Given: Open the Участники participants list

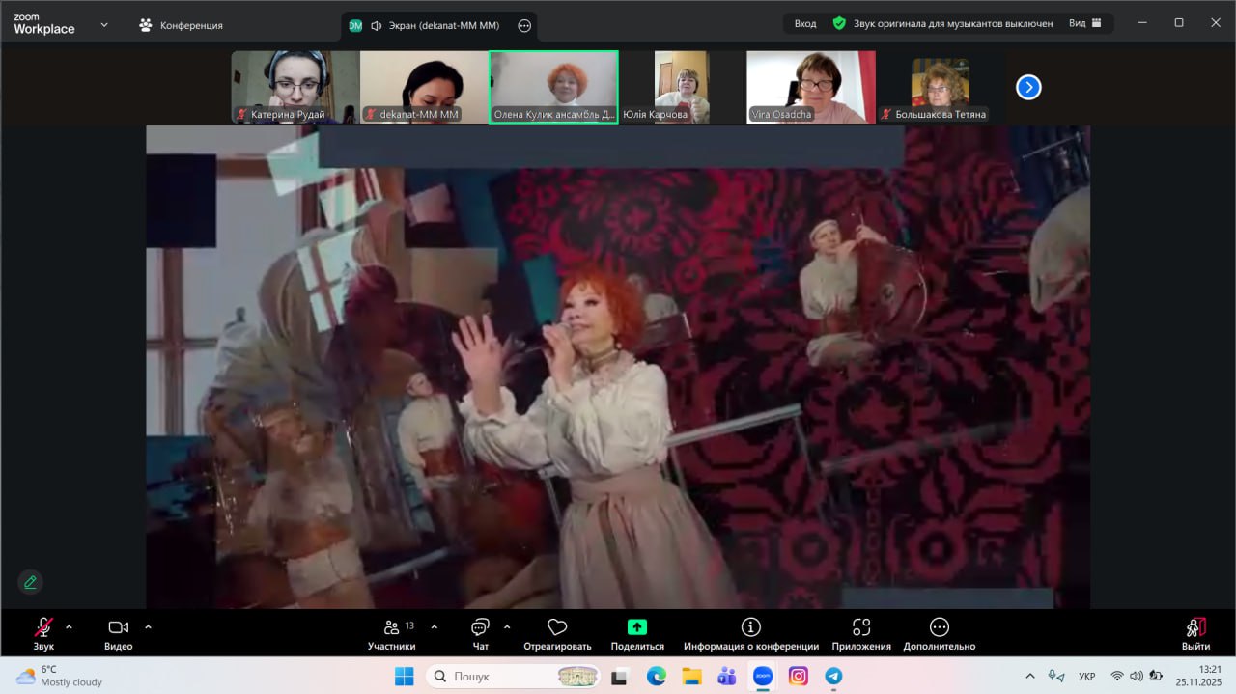Looking at the screenshot, I should 392,627.
